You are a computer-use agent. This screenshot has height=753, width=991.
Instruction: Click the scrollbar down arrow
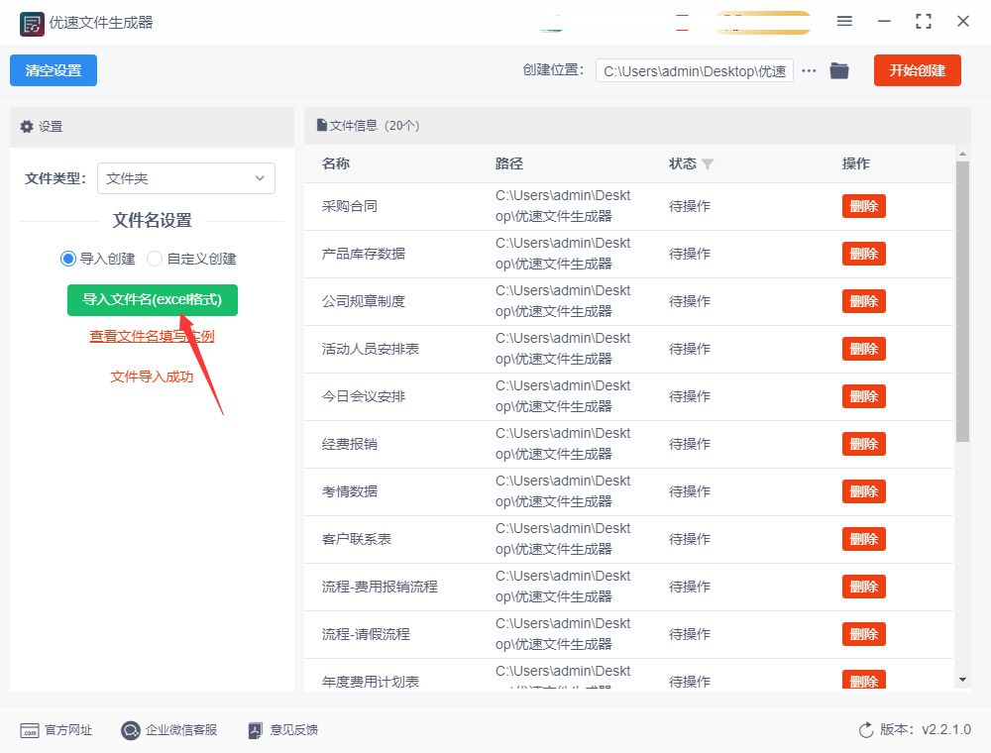pyautogui.click(x=962, y=680)
